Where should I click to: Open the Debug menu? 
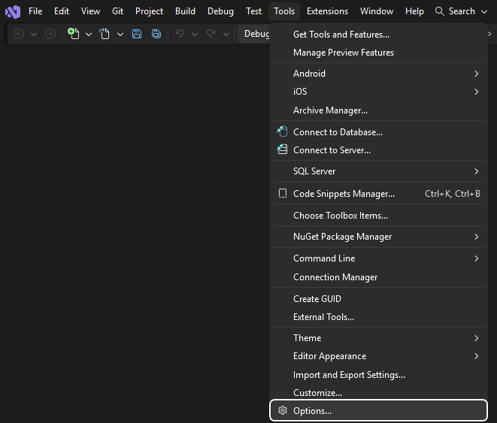(220, 11)
